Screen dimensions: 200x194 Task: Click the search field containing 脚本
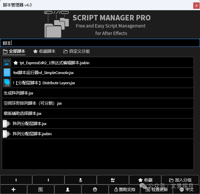click(x=100, y=43)
